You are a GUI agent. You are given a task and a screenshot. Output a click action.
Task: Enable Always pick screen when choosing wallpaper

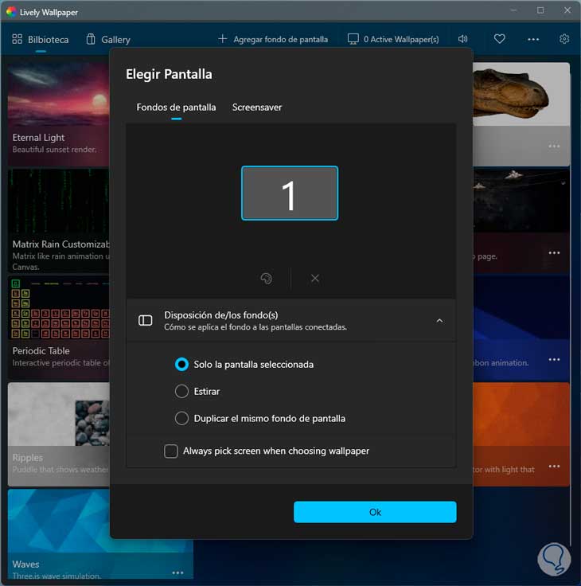coord(267,451)
